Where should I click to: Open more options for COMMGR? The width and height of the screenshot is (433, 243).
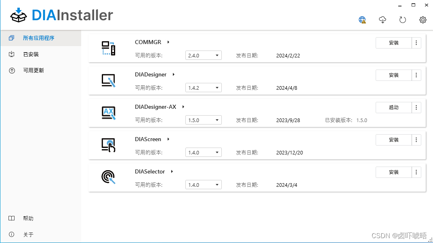point(416,43)
